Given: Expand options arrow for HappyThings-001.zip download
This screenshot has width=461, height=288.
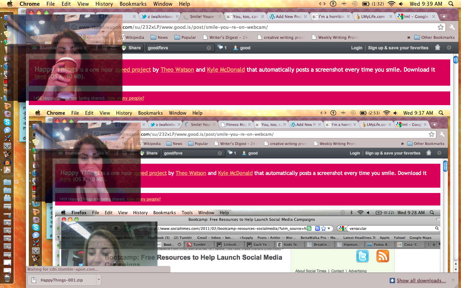Looking at the screenshot, I should click(98, 280).
